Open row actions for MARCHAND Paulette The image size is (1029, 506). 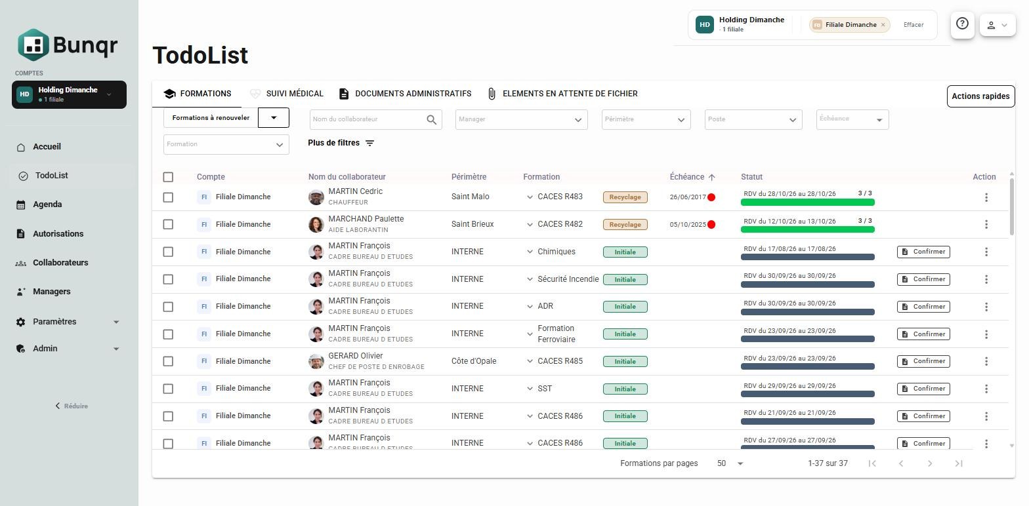[x=986, y=224]
